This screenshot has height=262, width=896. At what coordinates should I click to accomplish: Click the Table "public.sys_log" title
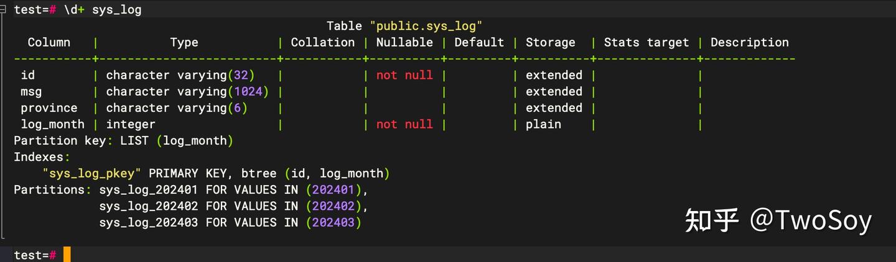tap(404, 26)
